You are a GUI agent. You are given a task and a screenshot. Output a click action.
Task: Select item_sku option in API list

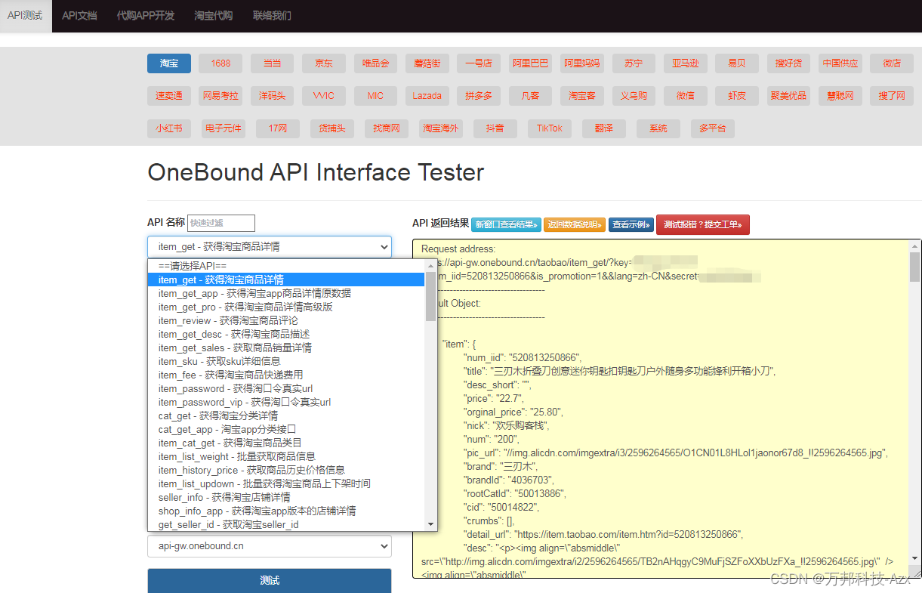[287, 361]
